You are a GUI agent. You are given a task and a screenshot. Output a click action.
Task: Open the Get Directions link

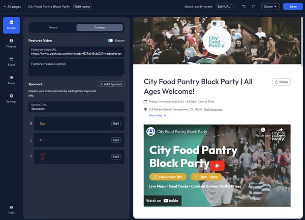[213, 109]
